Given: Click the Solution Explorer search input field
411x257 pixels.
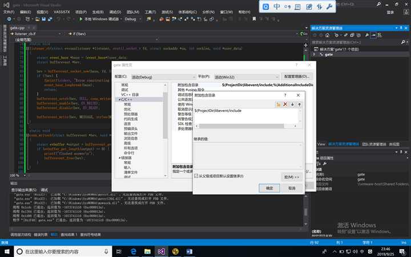Looking at the screenshot, I should coord(356,42).
